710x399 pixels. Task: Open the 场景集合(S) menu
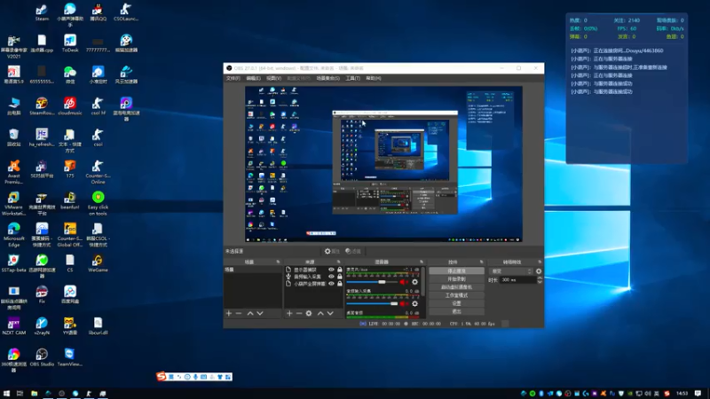327,78
